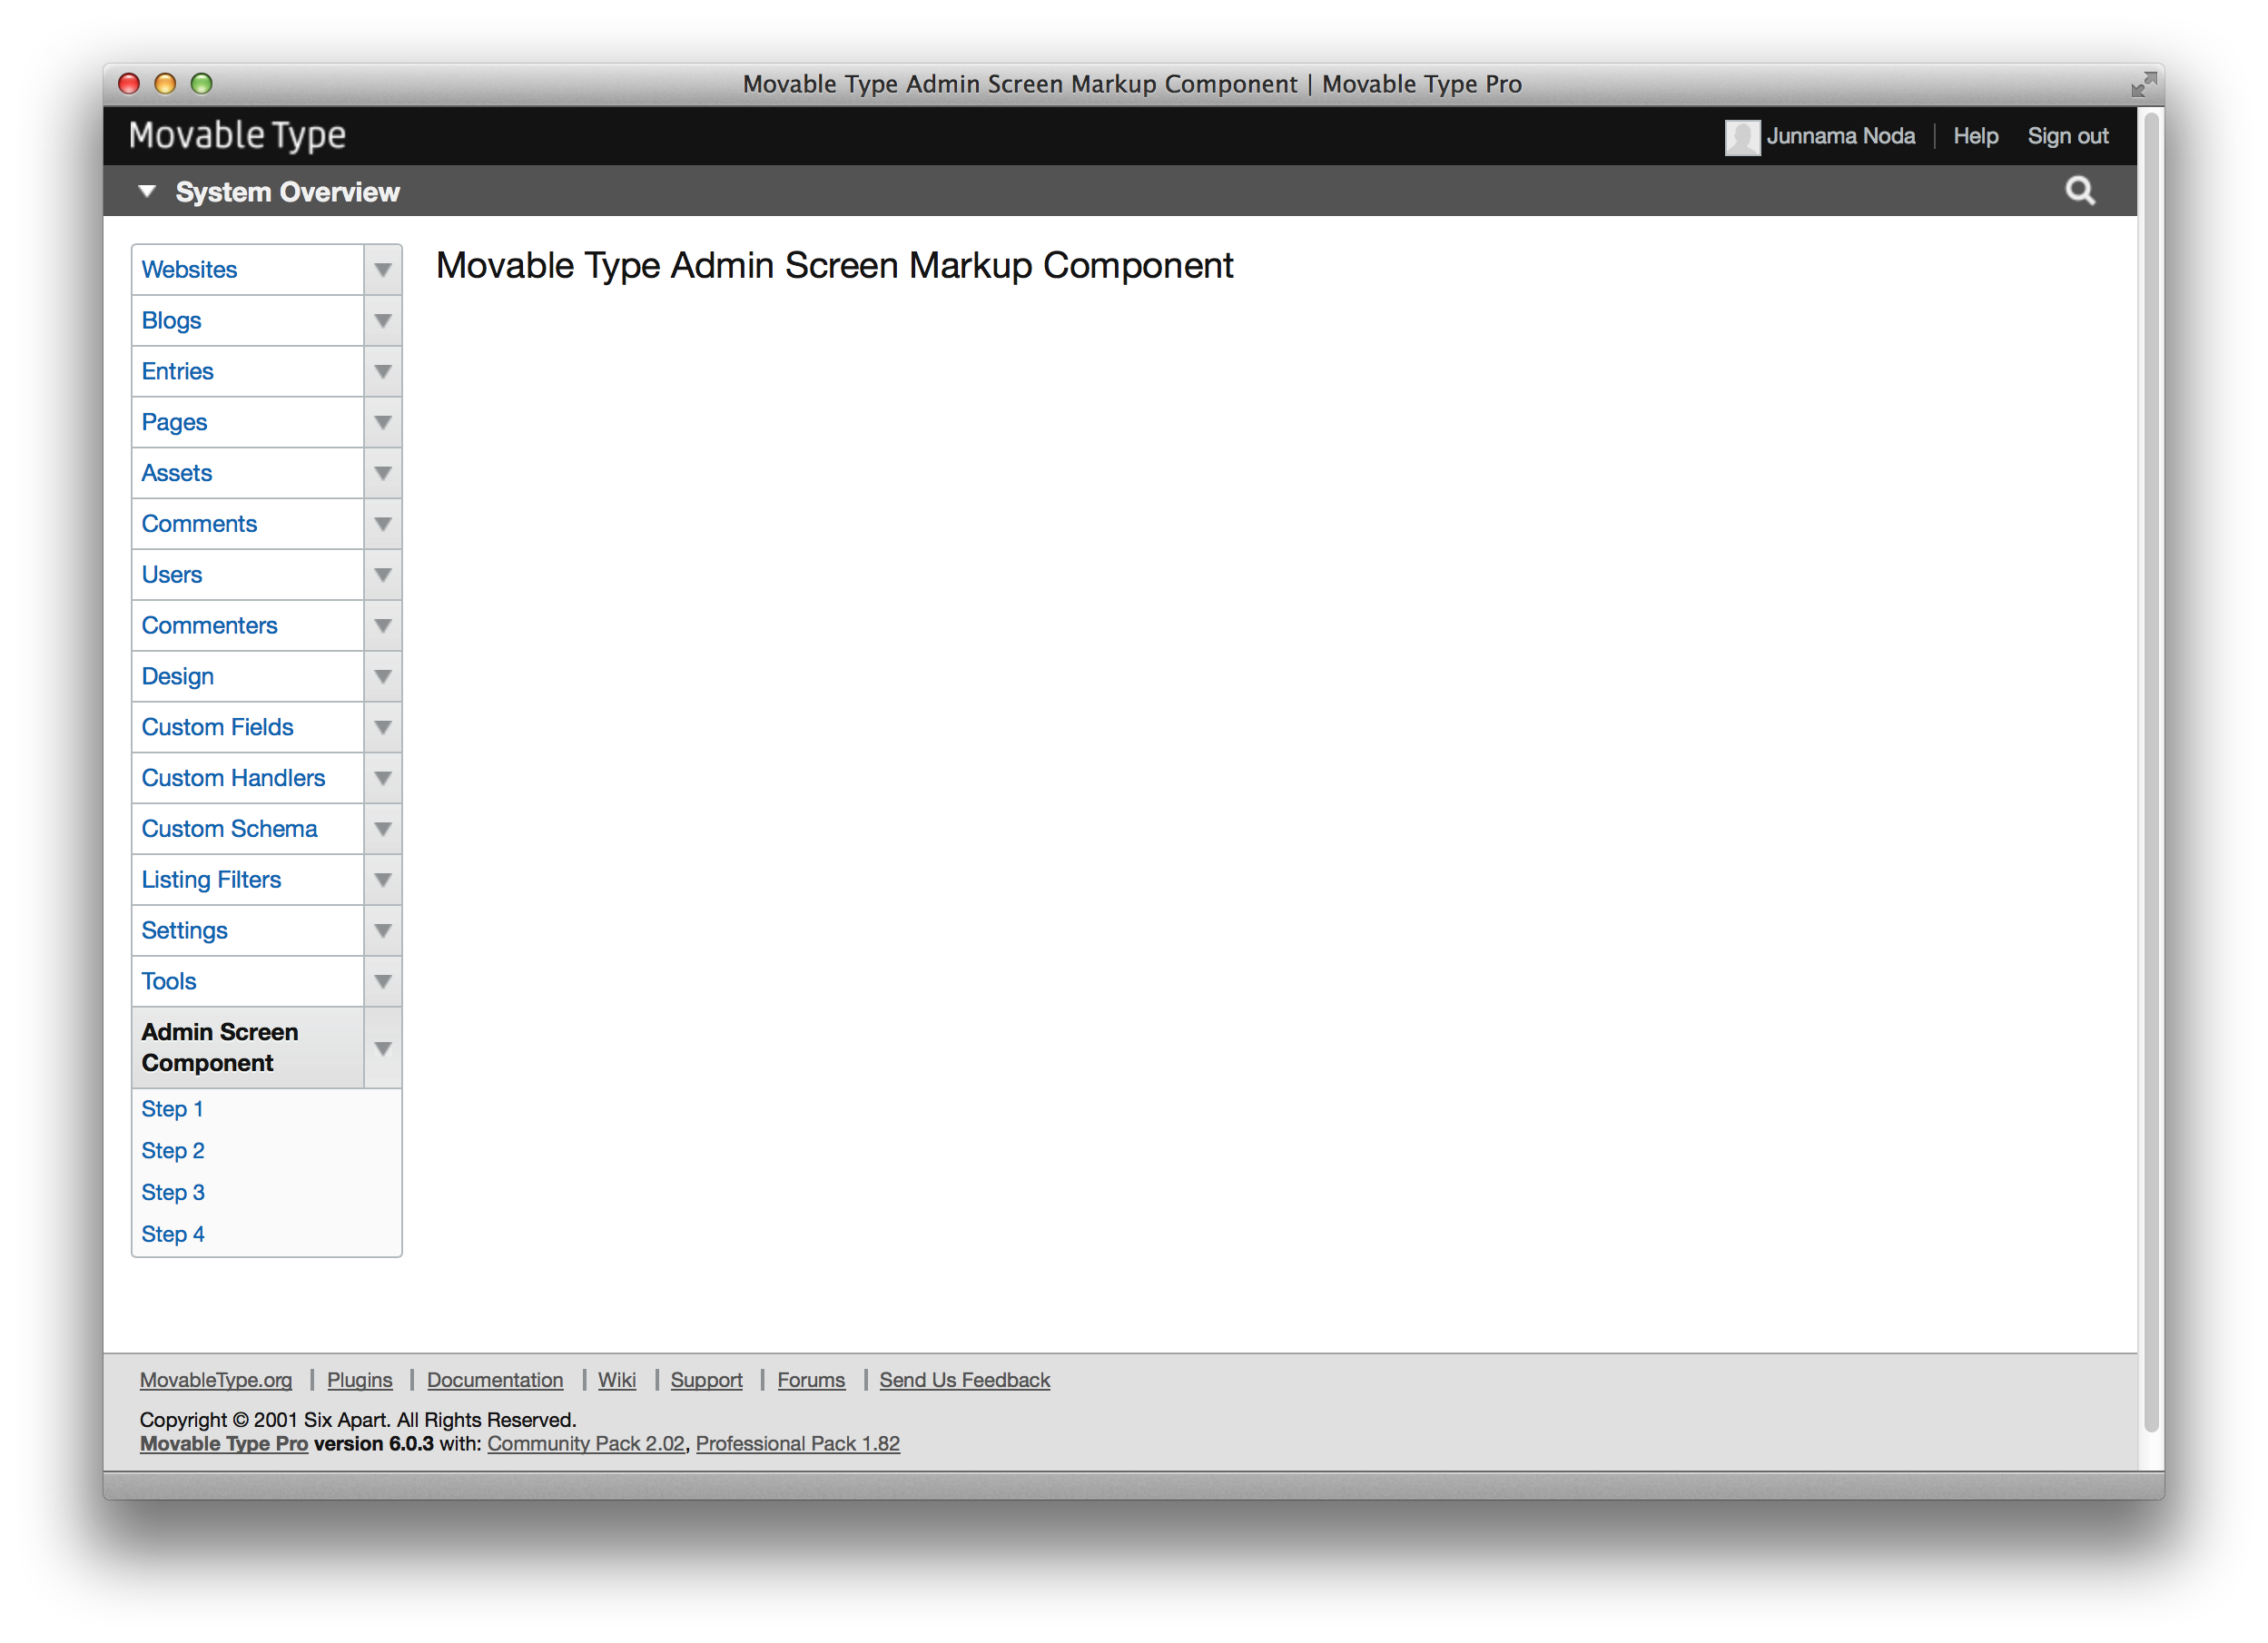Click the vertical scrollbar on right
This screenshot has height=1643, width=2268.
click(x=2150, y=770)
